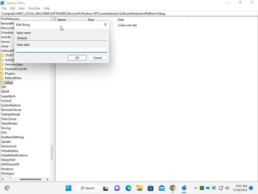Cancel the Edit String dialog
Screen dimensions: 258x194
pos(98,58)
